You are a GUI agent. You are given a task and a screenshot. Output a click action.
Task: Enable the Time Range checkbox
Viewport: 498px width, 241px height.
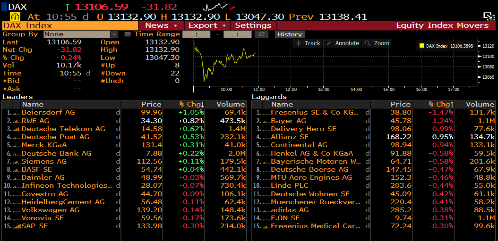coord(128,34)
